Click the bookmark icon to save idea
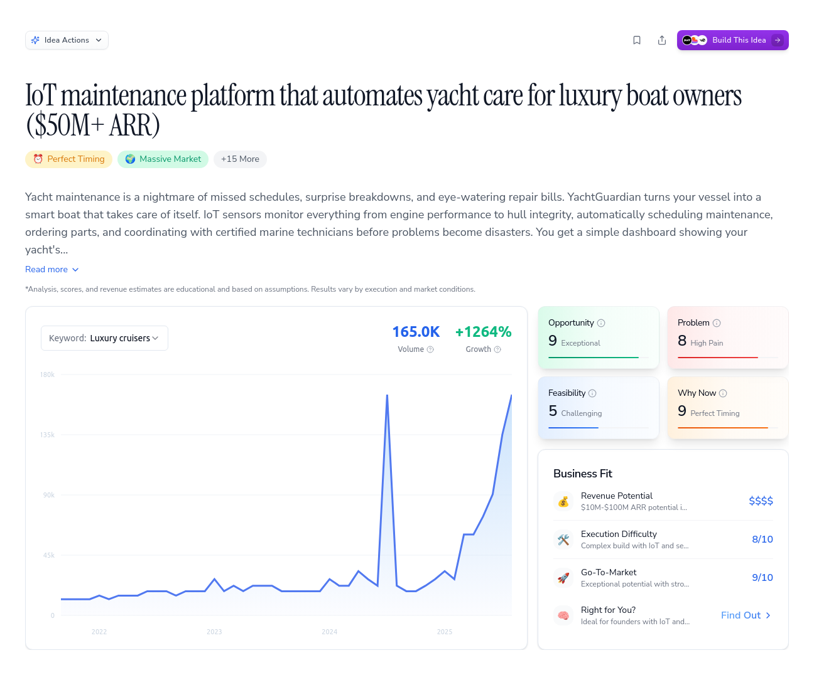The width and height of the screenshot is (814, 675). pyautogui.click(x=637, y=40)
